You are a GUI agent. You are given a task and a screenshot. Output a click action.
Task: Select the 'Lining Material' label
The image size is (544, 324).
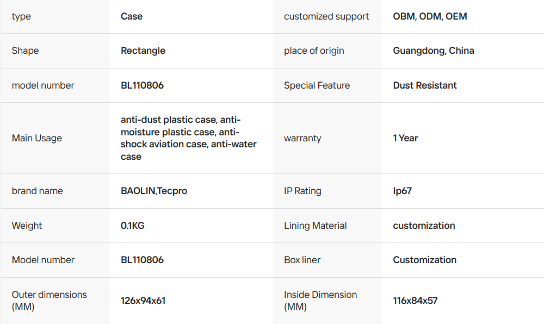pyautogui.click(x=315, y=226)
